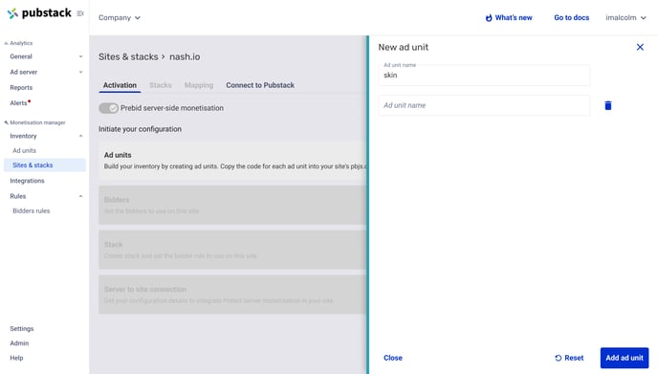Select Sites & stacks in sidebar
This screenshot has width=658, height=374.
pos(45,165)
